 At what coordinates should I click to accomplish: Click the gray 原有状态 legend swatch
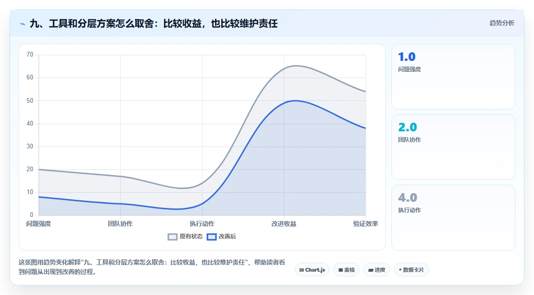pos(173,237)
